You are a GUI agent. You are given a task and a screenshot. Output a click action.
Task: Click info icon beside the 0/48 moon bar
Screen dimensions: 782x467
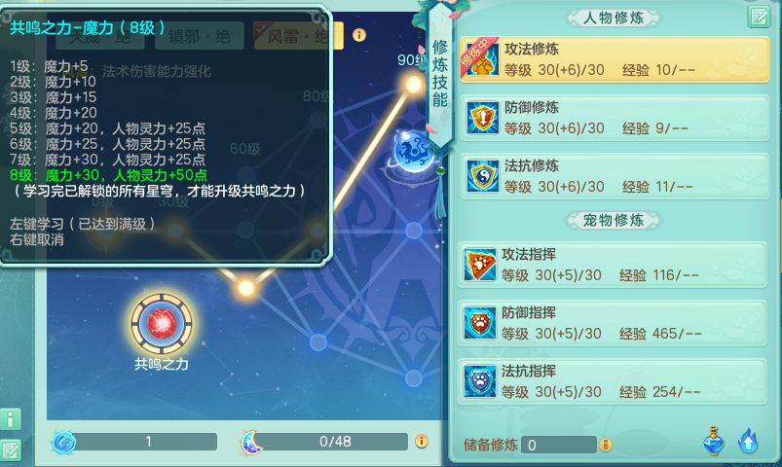tap(422, 441)
